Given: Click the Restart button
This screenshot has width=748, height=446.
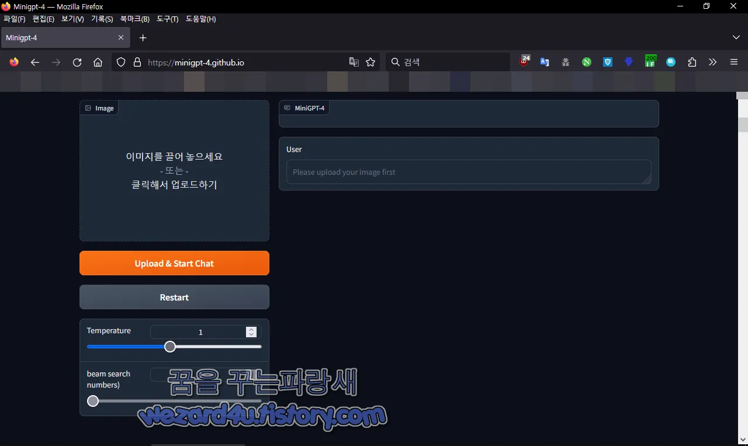Looking at the screenshot, I should point(174,297).
